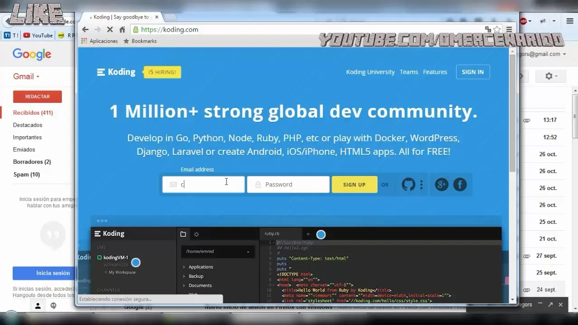This screenshot has height=325, width=578.
Task: Open Enviados folder in Gmail
Action: (x=24, y=149)
